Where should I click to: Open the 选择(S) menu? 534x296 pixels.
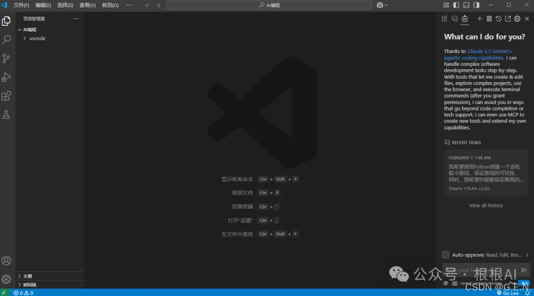pos(65,5)
